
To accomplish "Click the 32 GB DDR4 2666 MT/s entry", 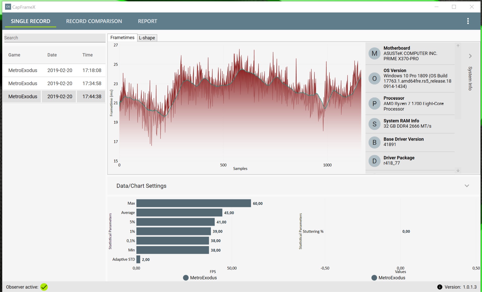I will click(x=410, y=124).
